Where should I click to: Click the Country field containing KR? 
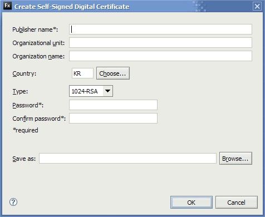tap(82, 73)
